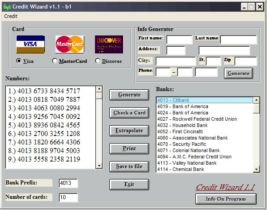Click the Credit Wizard title bar icon
This screenshot has width=267, height=210.
tap(7, 7)
